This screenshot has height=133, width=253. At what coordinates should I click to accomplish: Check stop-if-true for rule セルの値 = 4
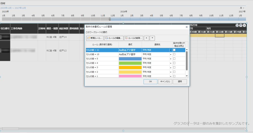[x=174, y=63]
